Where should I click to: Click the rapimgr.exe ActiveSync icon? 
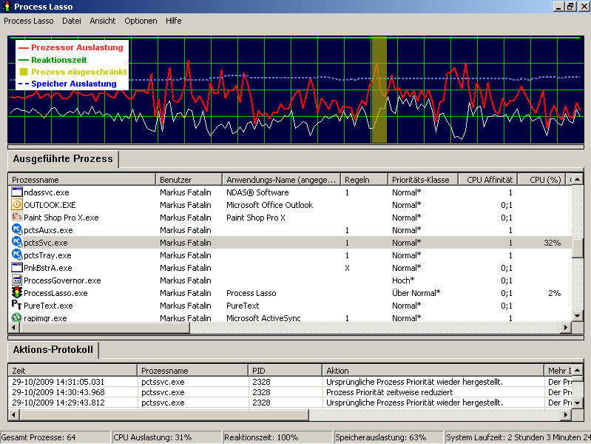click(x=17, y=318)
